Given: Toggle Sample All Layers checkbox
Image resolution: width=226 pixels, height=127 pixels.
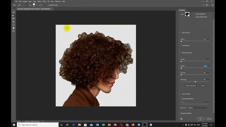Looking at the screenshot, I should click(x=47, y=5).
